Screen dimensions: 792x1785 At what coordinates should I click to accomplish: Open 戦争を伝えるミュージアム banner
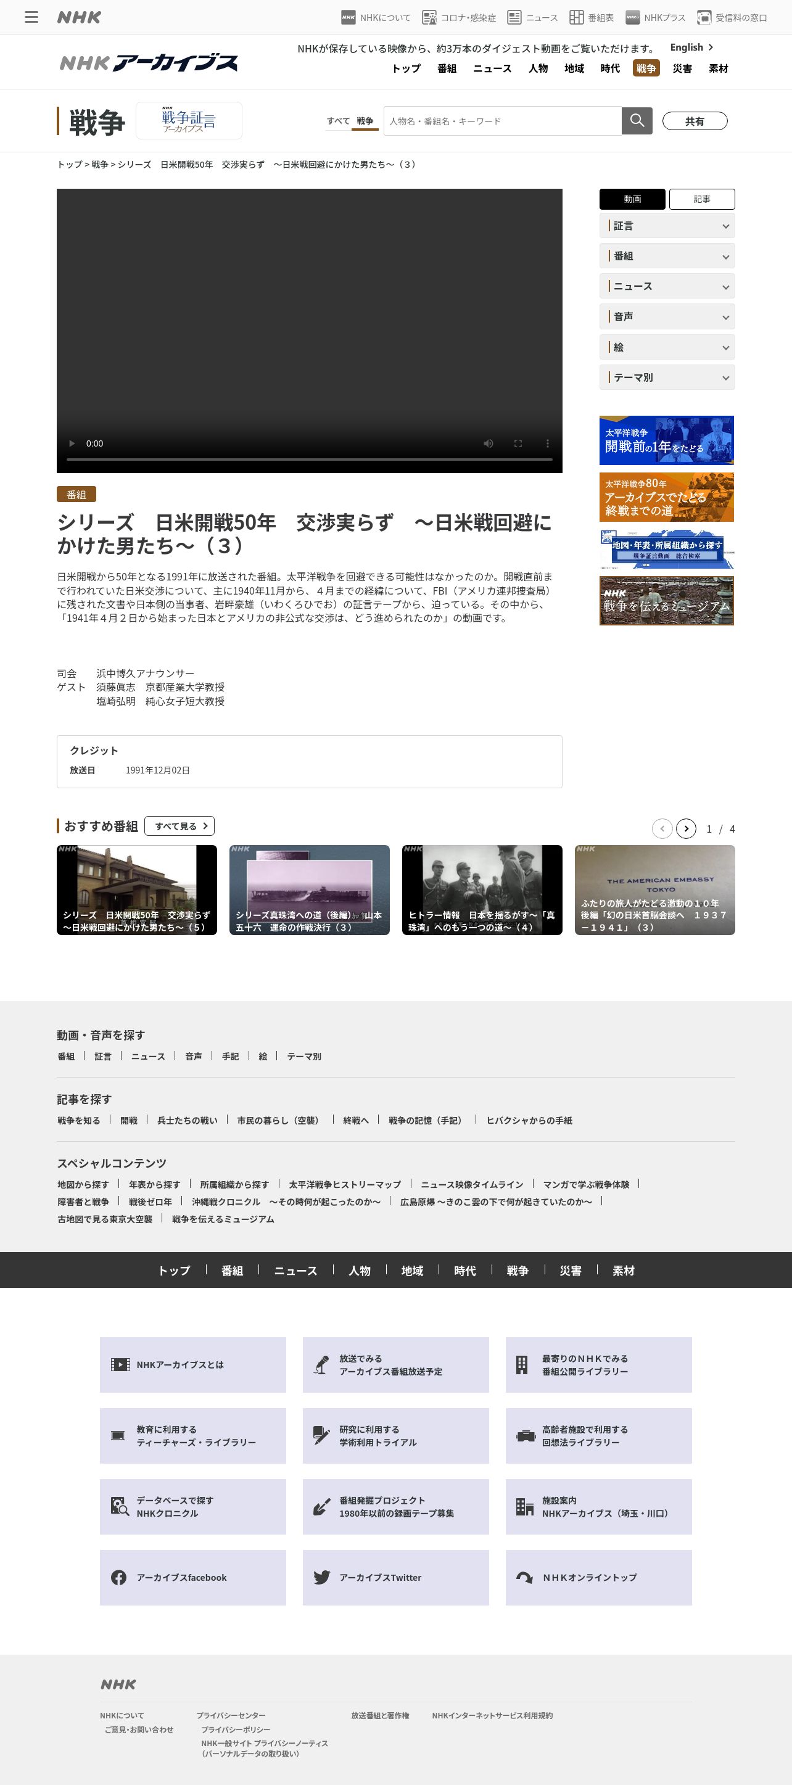[667, 601]
